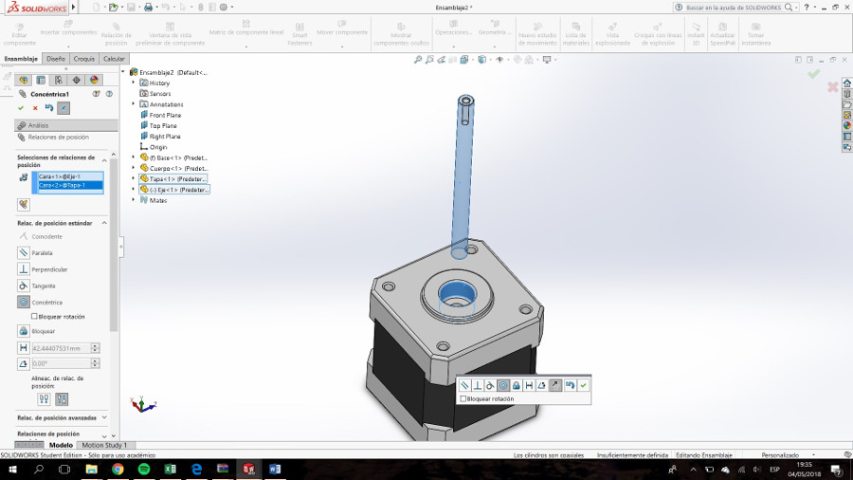Open the PropertyManager tab icon

point(41,80)
